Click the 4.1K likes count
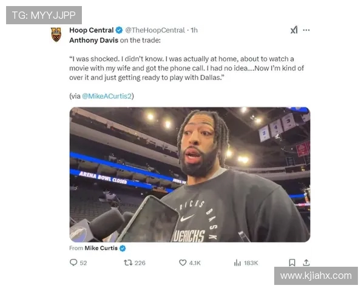The width and height of the screenshot is (364, 291). (195, 263)
